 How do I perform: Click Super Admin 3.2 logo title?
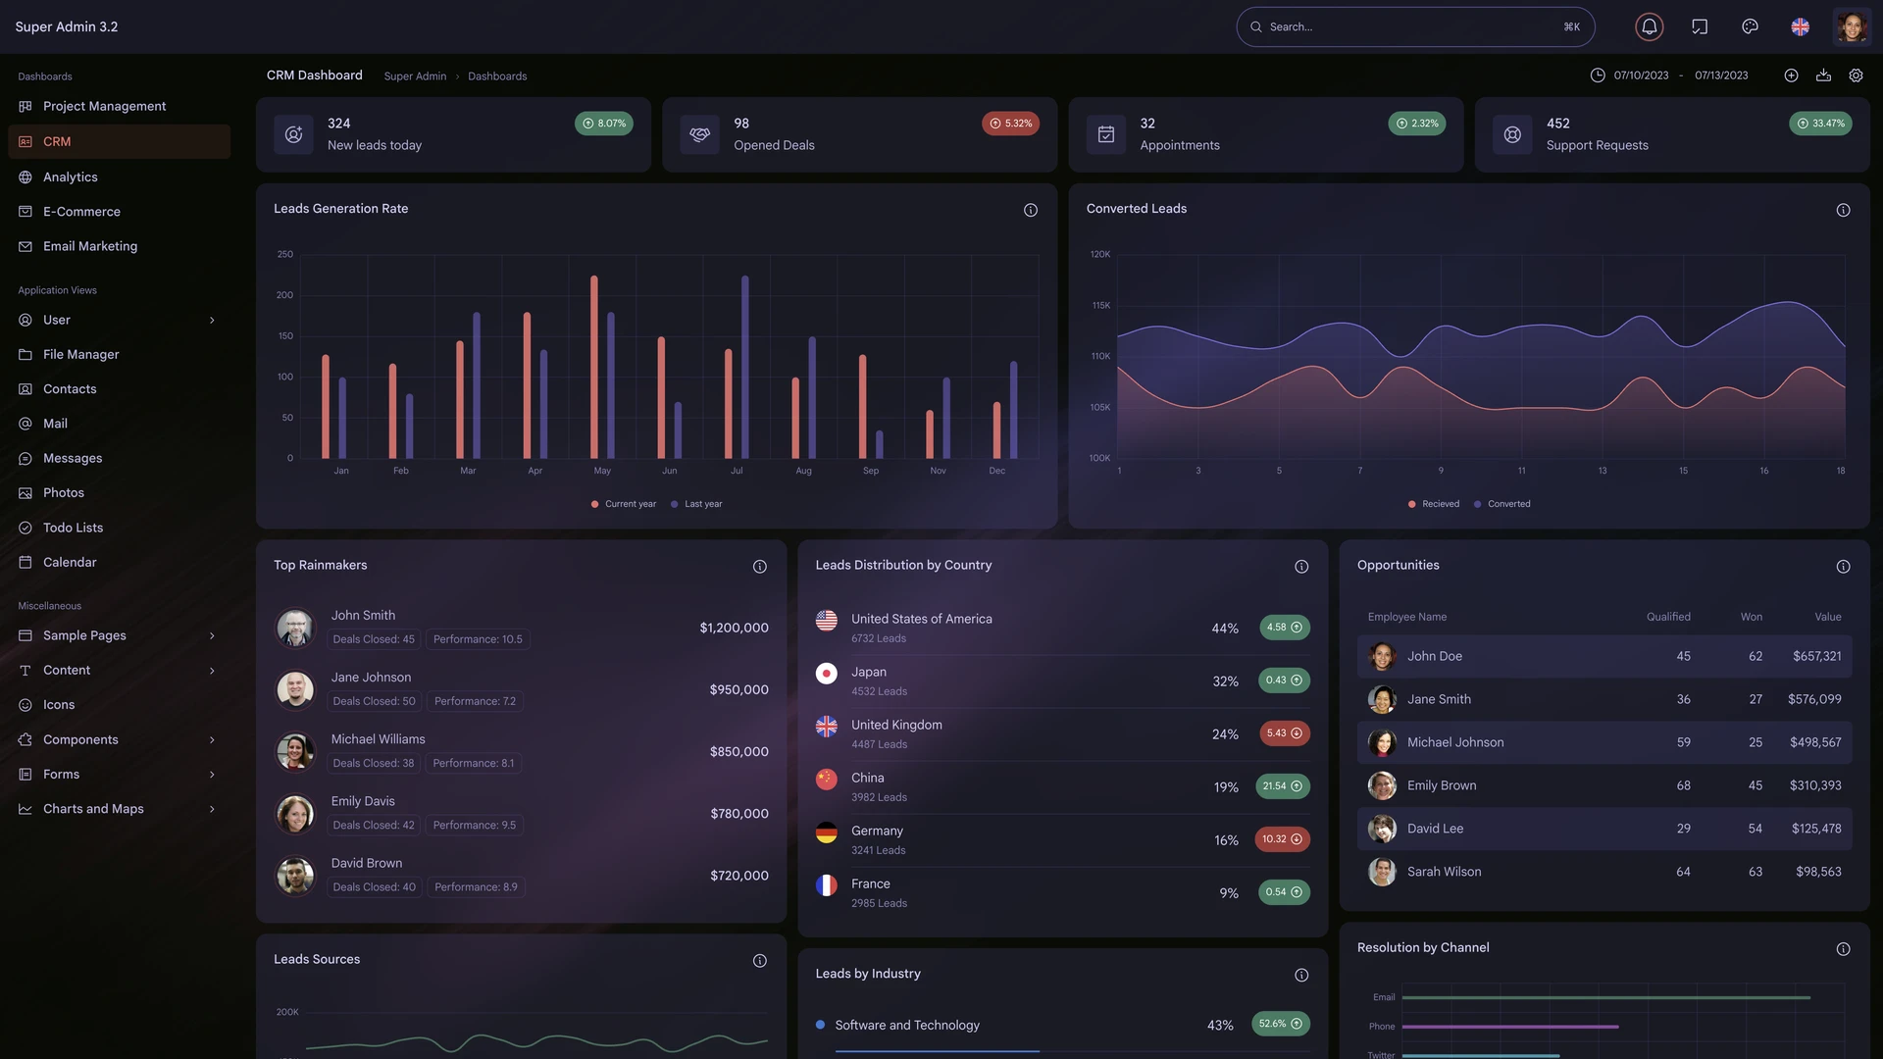coord(67,26)
